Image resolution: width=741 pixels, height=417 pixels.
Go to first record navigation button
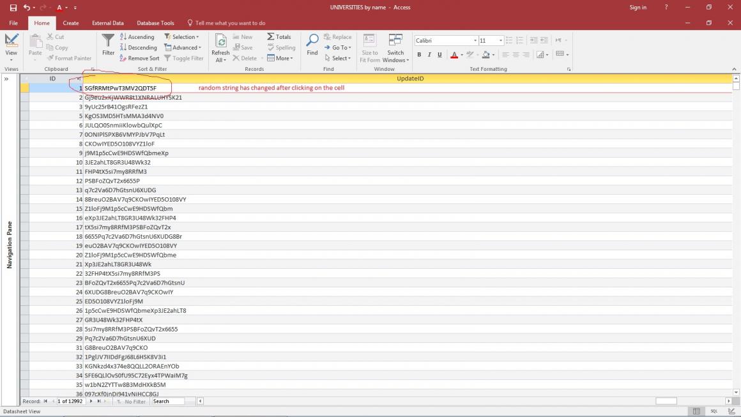pos(45,402)
